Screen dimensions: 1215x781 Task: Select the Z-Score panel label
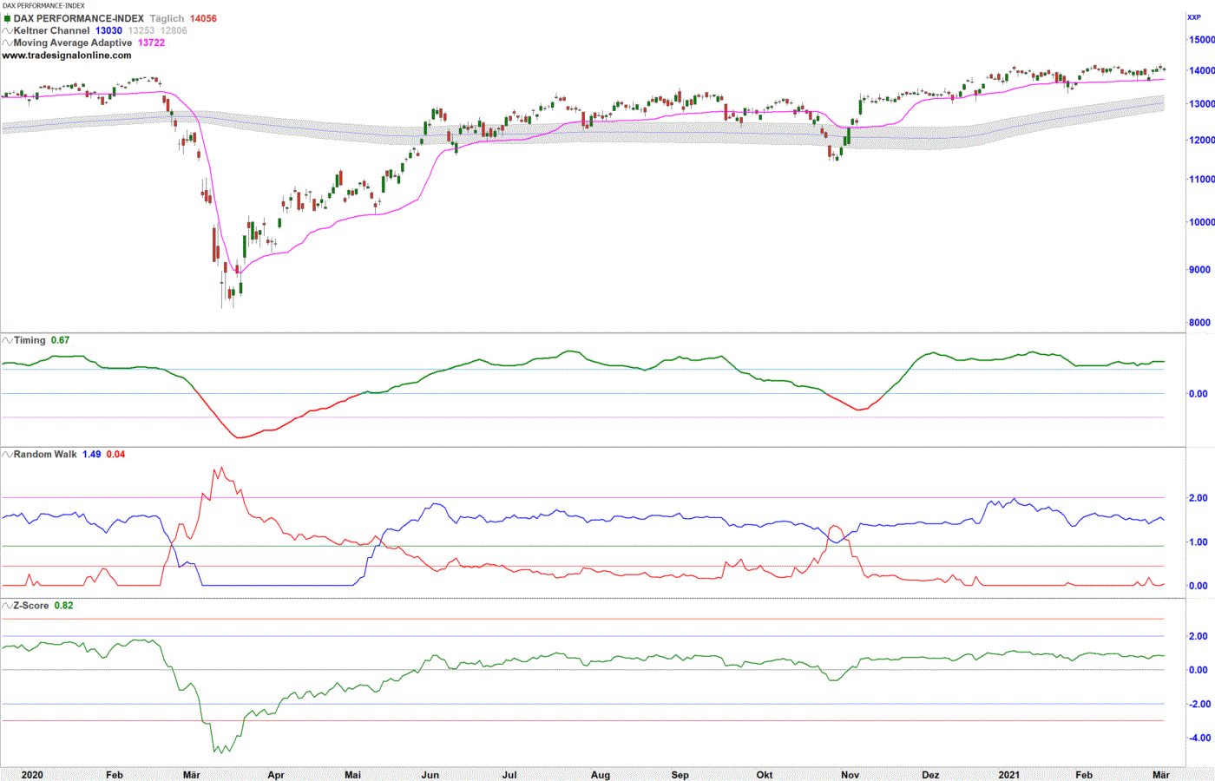31,606
